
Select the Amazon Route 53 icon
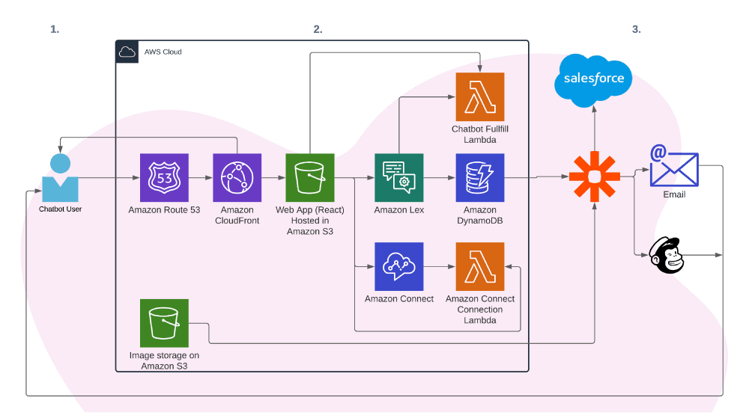(164, 177)
